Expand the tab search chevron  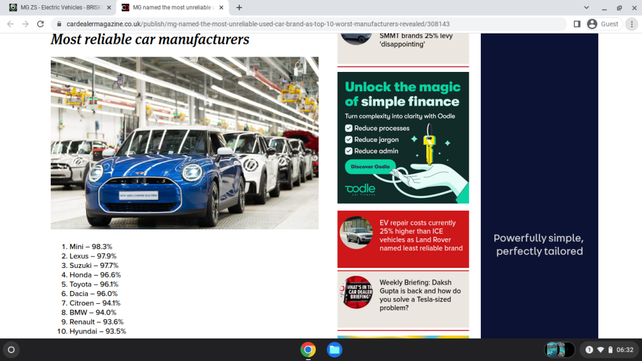click(x=586, y=7)
